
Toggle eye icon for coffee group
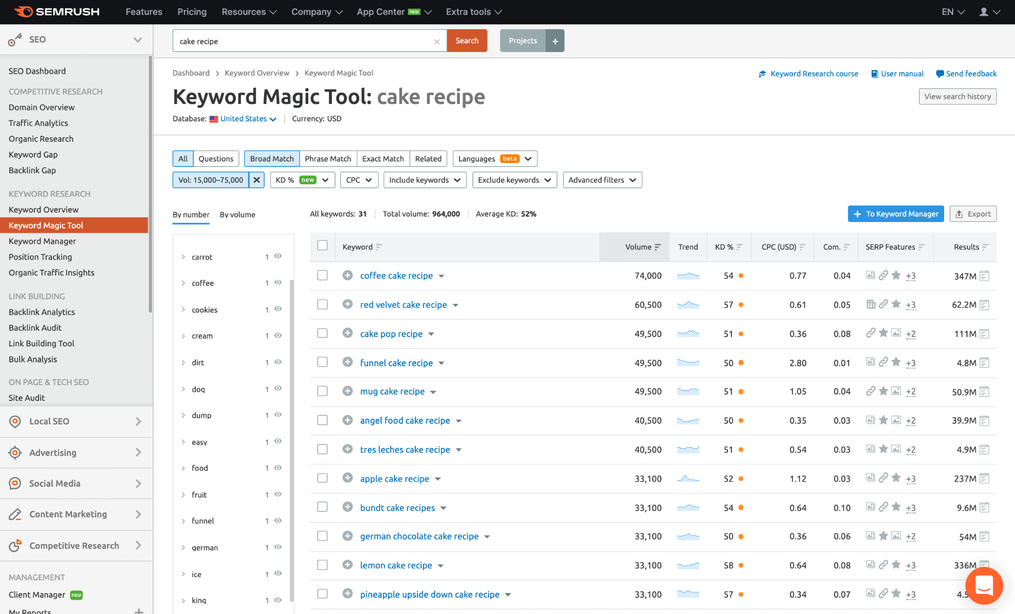(x=278, y=282)
